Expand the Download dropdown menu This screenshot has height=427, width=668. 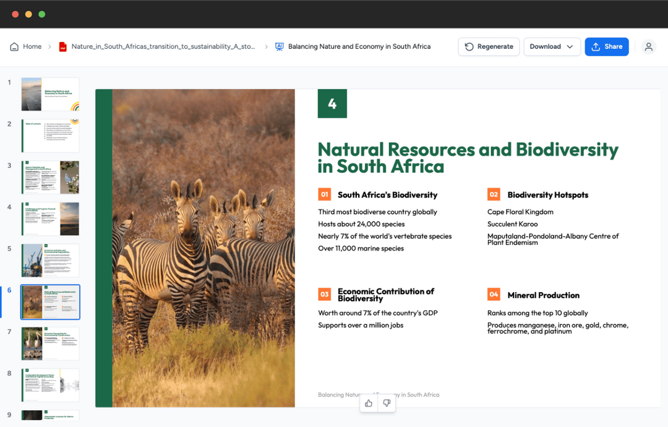552,46
